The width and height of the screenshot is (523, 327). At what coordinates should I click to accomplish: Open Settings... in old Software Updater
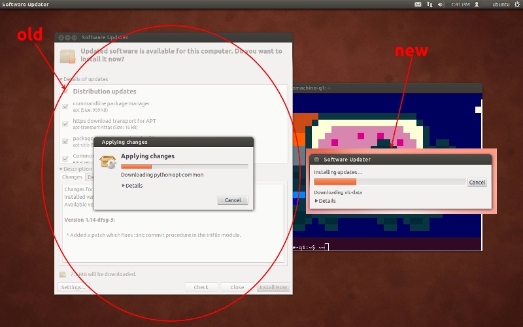pyautogui.click(x=73, y=287)
